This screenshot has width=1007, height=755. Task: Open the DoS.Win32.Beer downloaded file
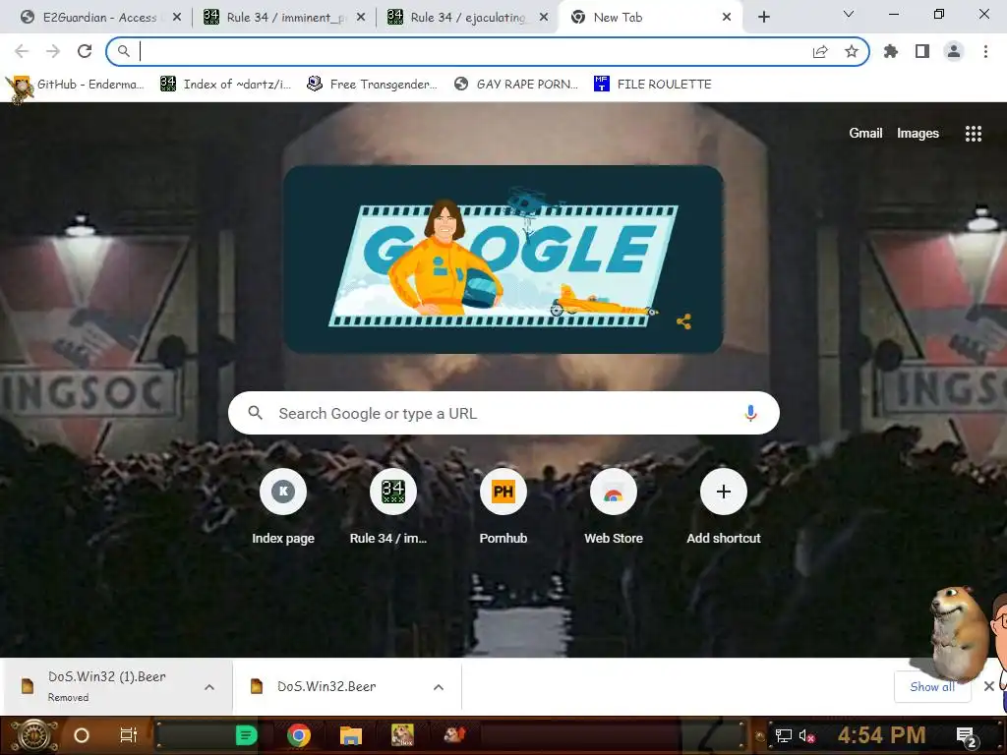(x=326, y=686)
